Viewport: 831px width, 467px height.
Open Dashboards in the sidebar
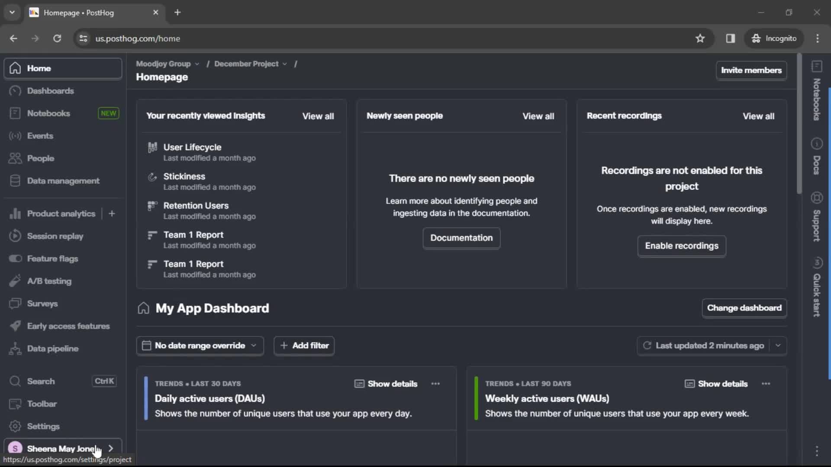(x=63, y=91)
